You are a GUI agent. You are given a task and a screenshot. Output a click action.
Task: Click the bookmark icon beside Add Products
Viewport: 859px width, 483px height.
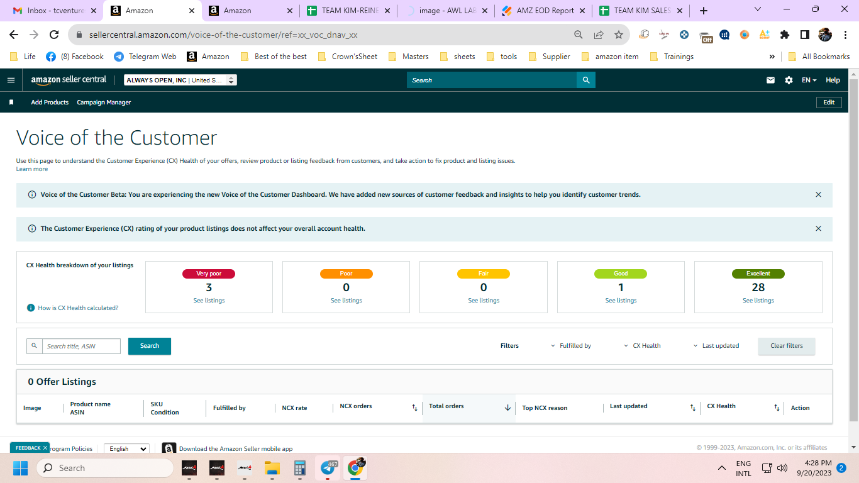coord(11,103)
